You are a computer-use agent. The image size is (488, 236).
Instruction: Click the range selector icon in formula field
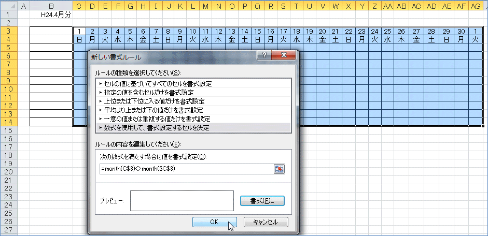click(279, 169)
